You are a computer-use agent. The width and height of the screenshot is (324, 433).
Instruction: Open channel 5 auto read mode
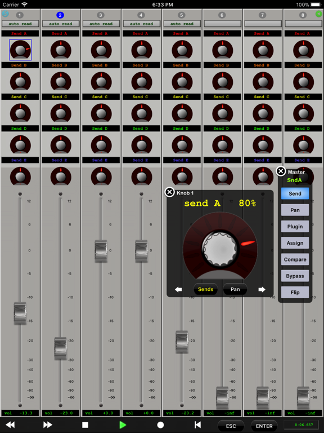[182, 24]
